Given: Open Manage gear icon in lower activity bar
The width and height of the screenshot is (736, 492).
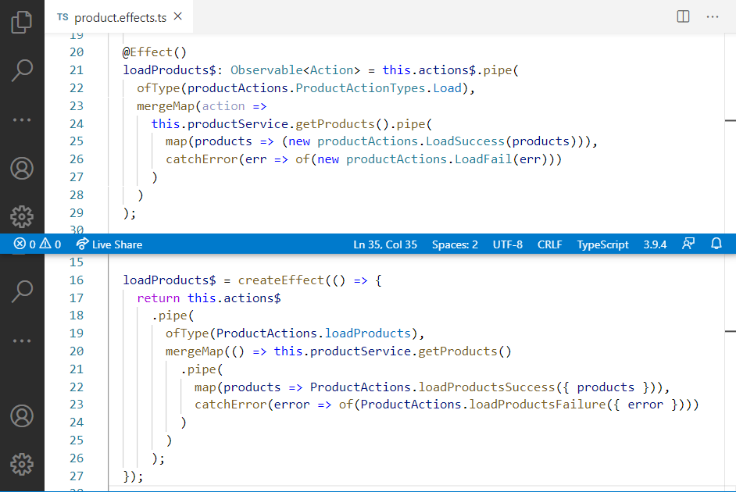Looking at the screenshot, I should (22, 465).
